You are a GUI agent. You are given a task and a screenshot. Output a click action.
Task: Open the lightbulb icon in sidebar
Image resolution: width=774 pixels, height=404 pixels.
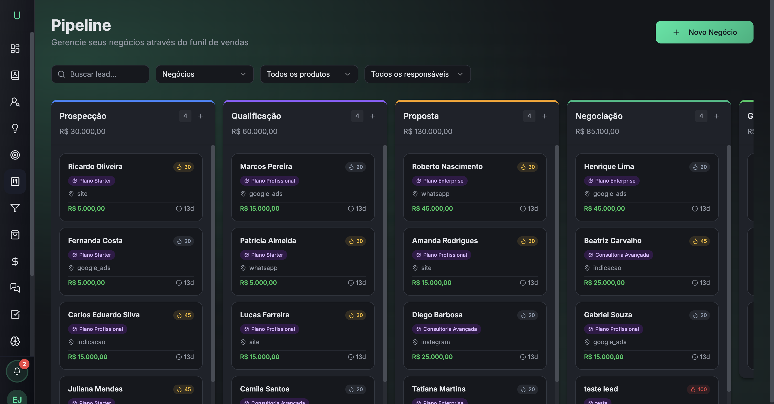tap(15, 128)
